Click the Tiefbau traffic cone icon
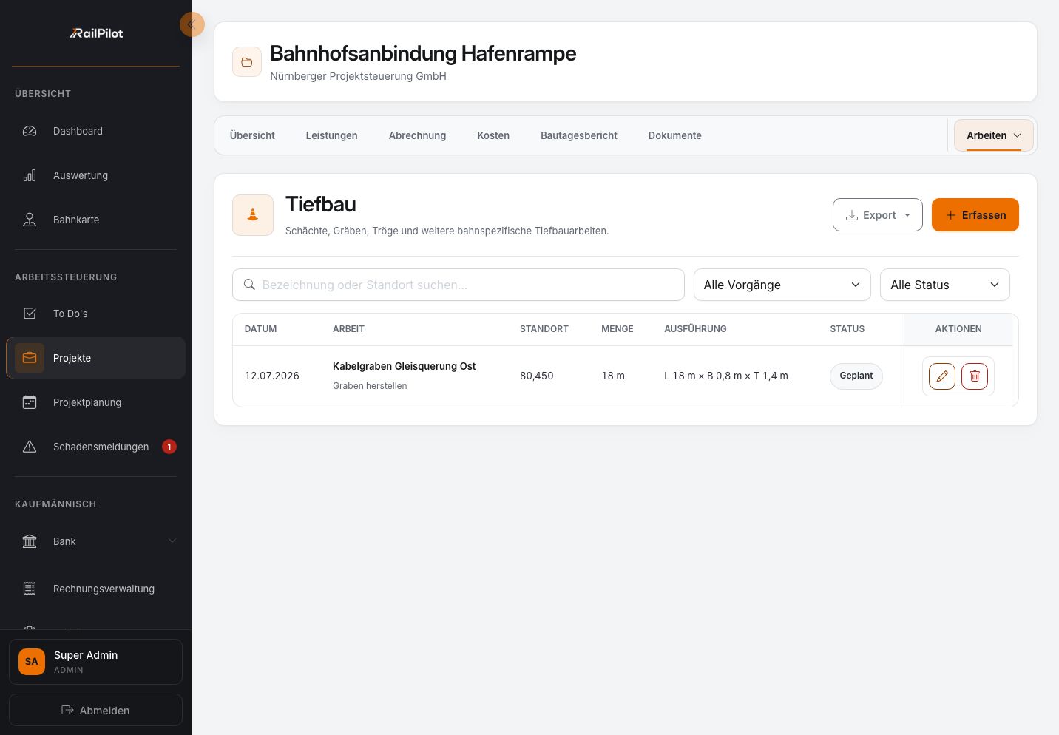This screenshot has height=735, width=1059. [x=253, y=215]
